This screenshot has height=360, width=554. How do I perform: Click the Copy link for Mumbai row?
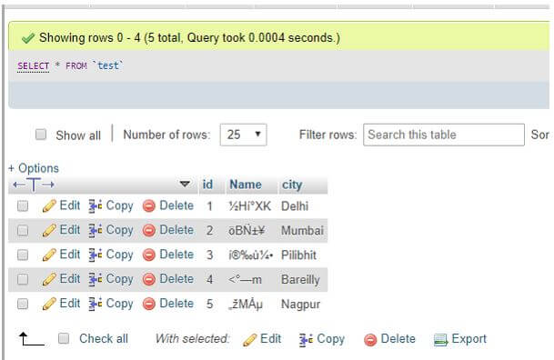tap(120, 230)
